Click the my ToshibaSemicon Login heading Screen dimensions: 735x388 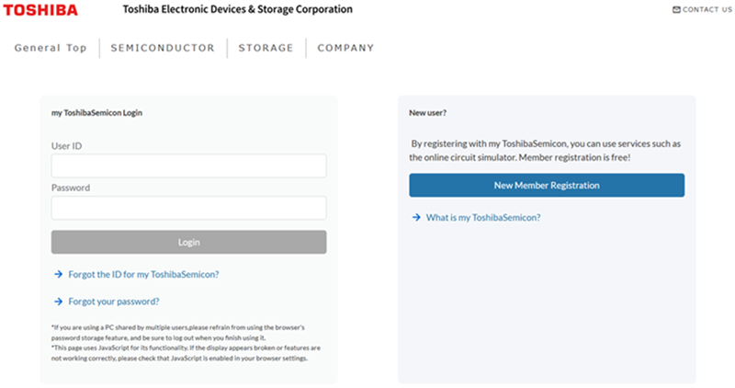click(97, 112)
